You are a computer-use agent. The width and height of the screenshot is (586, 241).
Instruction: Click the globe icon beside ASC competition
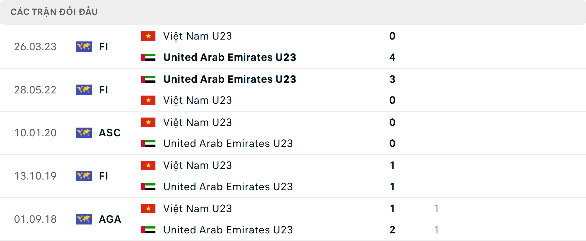[84, 133]
